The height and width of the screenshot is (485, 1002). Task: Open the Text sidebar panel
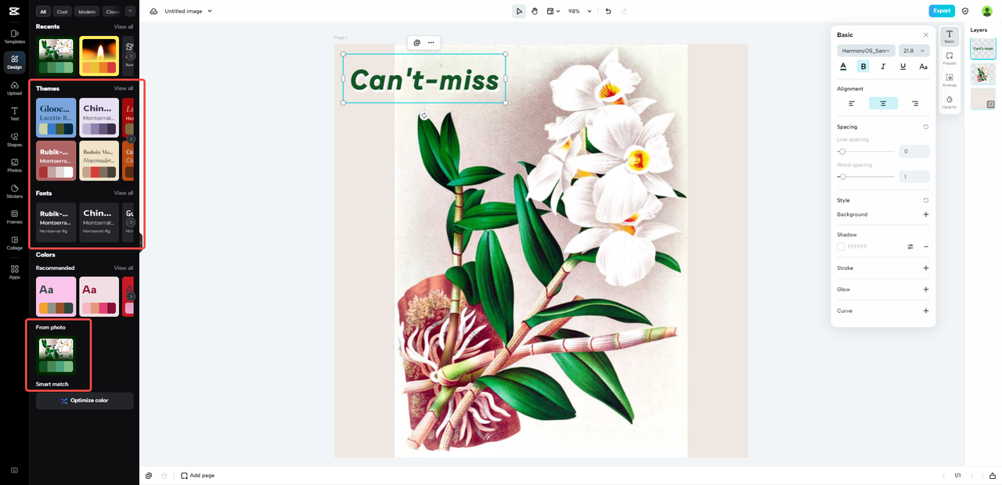14,114
